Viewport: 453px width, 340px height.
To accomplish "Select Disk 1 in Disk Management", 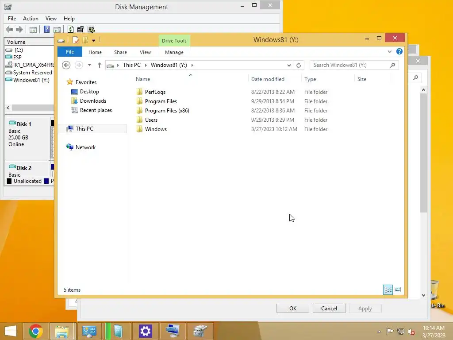I will 27,139.
